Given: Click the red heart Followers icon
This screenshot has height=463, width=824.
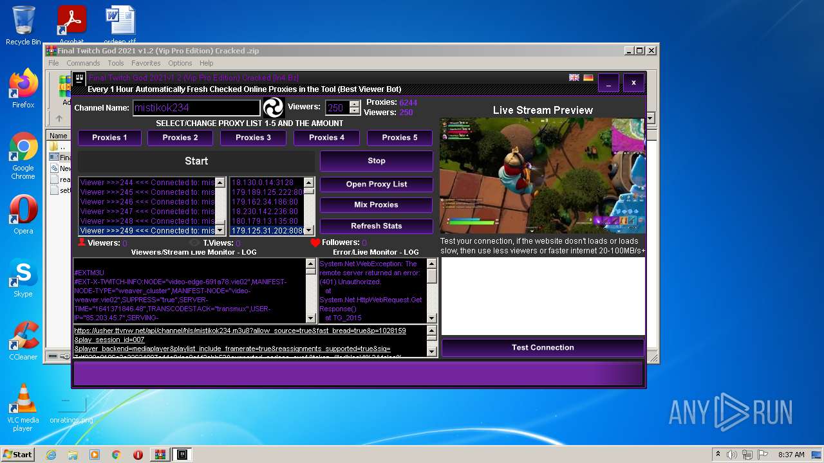Looking at the screenshot, I should point(315,242).
